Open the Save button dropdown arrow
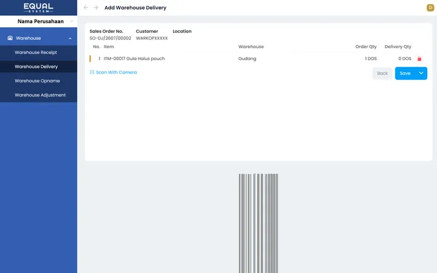Viewport: 437px width, 273px height. point(421,73)
